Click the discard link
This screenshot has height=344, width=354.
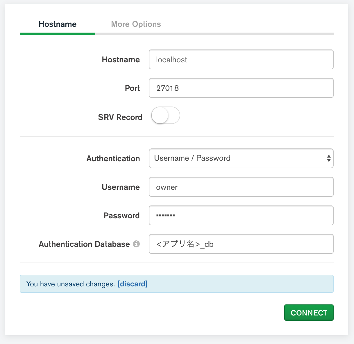point(133,284)
